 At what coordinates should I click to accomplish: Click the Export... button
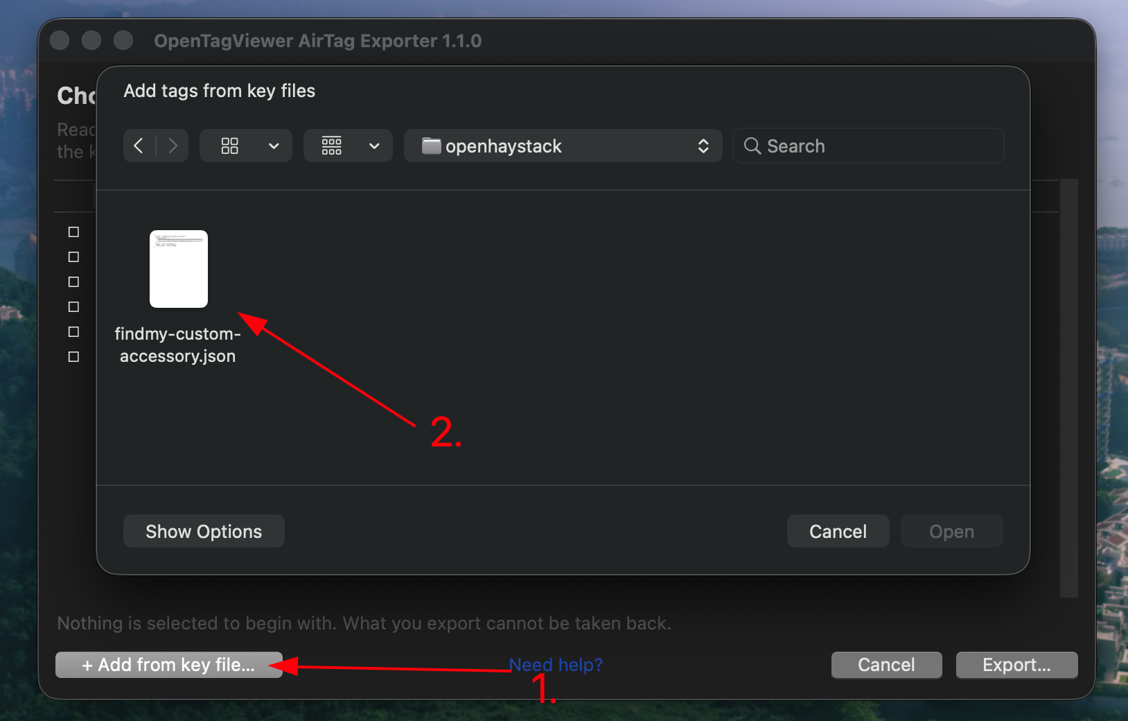point(1016,665)
